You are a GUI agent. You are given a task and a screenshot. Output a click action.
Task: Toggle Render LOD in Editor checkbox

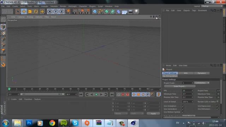pos(218,102)
